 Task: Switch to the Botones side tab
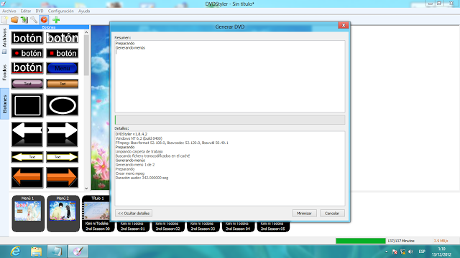[x=4, y=104]
